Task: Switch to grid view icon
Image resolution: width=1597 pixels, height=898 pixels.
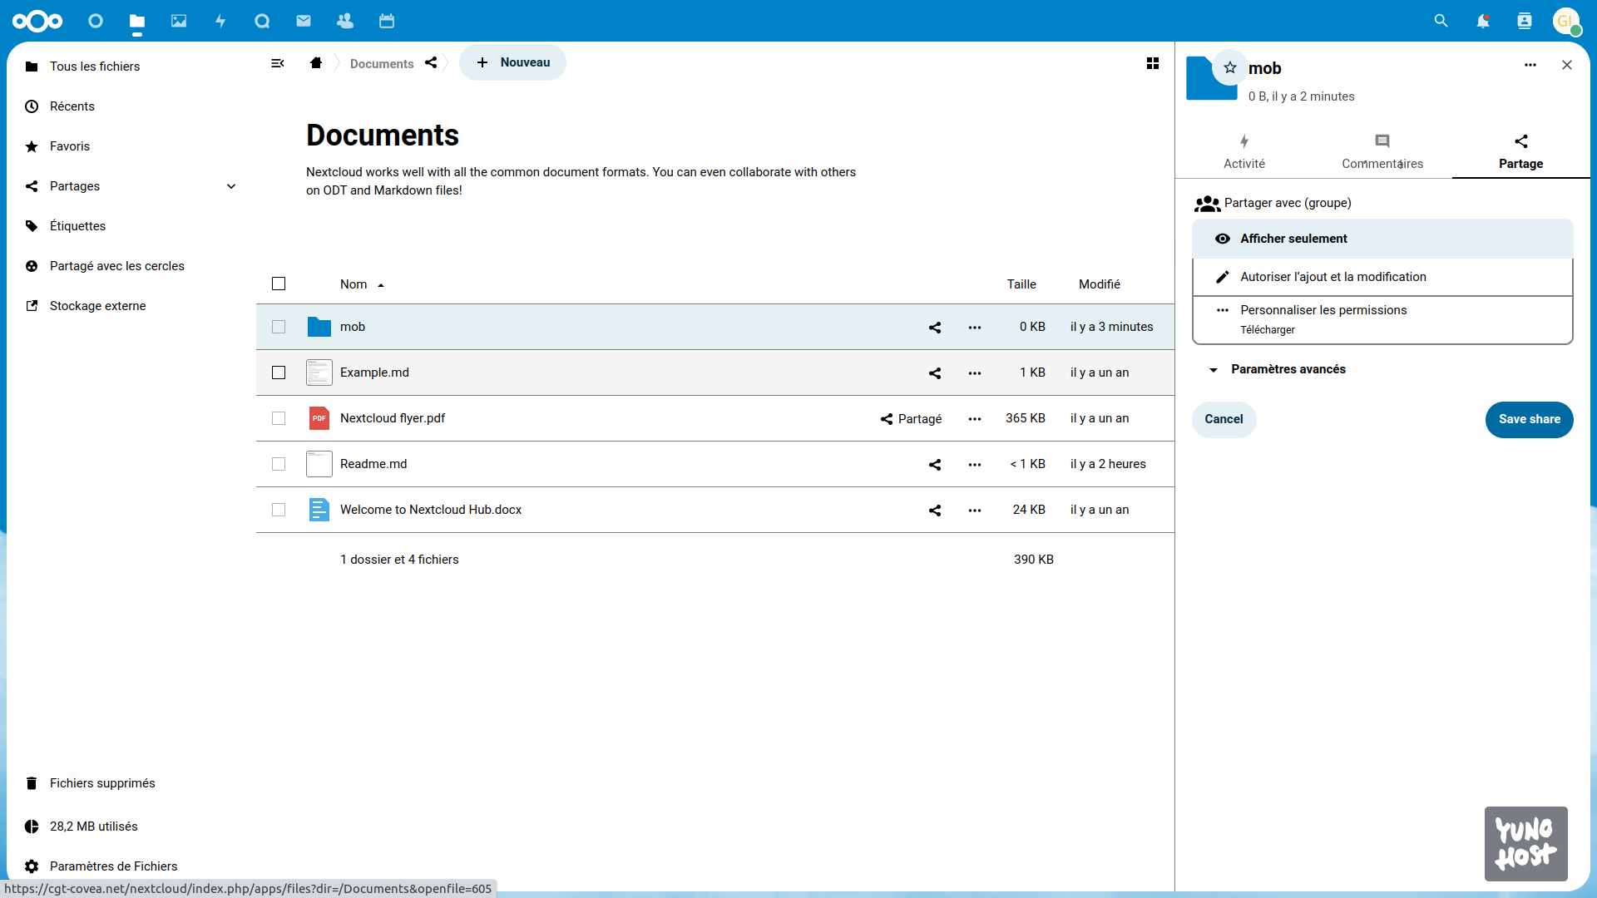Action: pos(1153,63)
